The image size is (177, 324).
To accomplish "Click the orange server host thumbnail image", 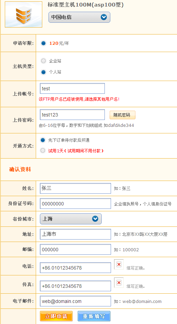I will point(23,14).
